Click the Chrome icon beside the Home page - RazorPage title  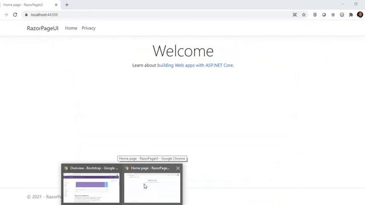pos(127,168)
